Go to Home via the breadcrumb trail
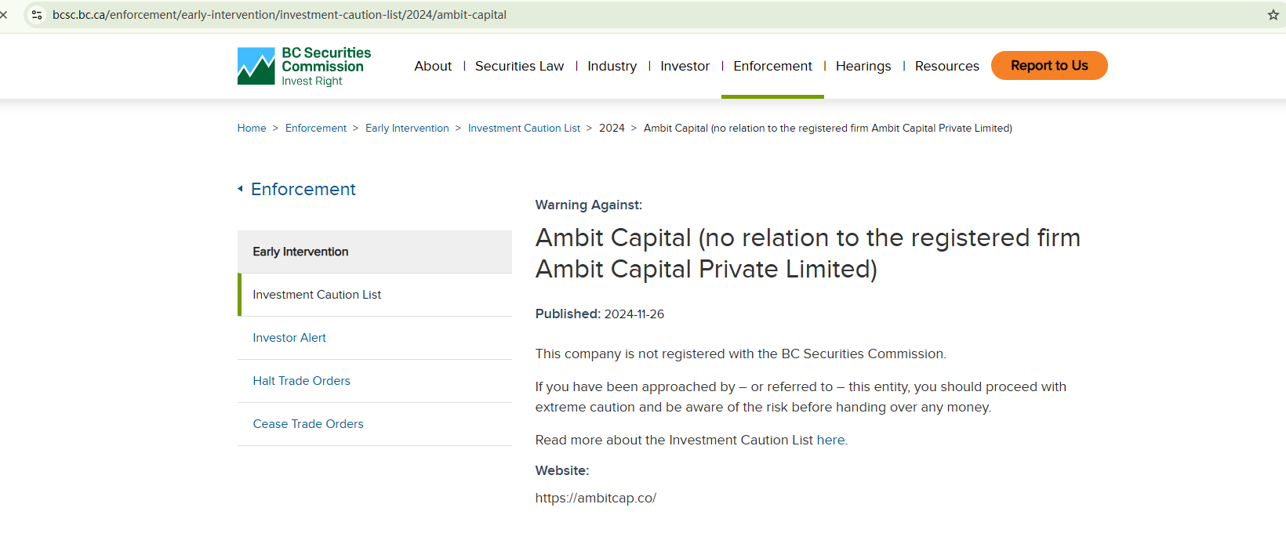1286x544 pixels. point(252,128)
